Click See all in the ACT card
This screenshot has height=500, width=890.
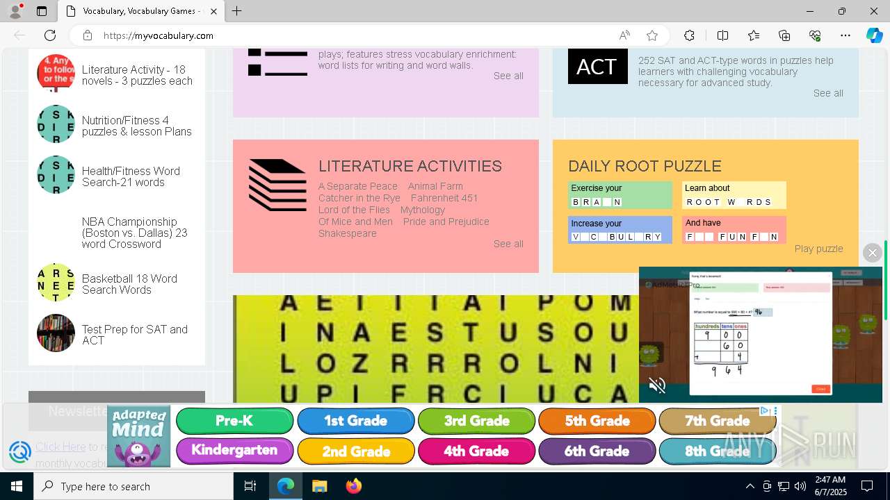pyautogui.click(x=828, y=93)
